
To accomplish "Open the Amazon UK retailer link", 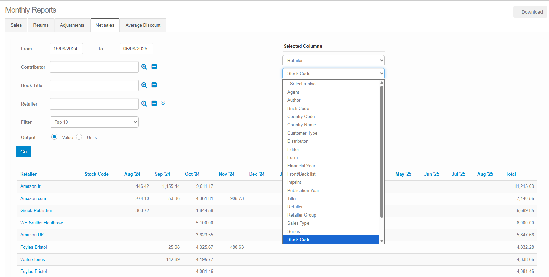I will pyautogui.click(x=32, y=235).
